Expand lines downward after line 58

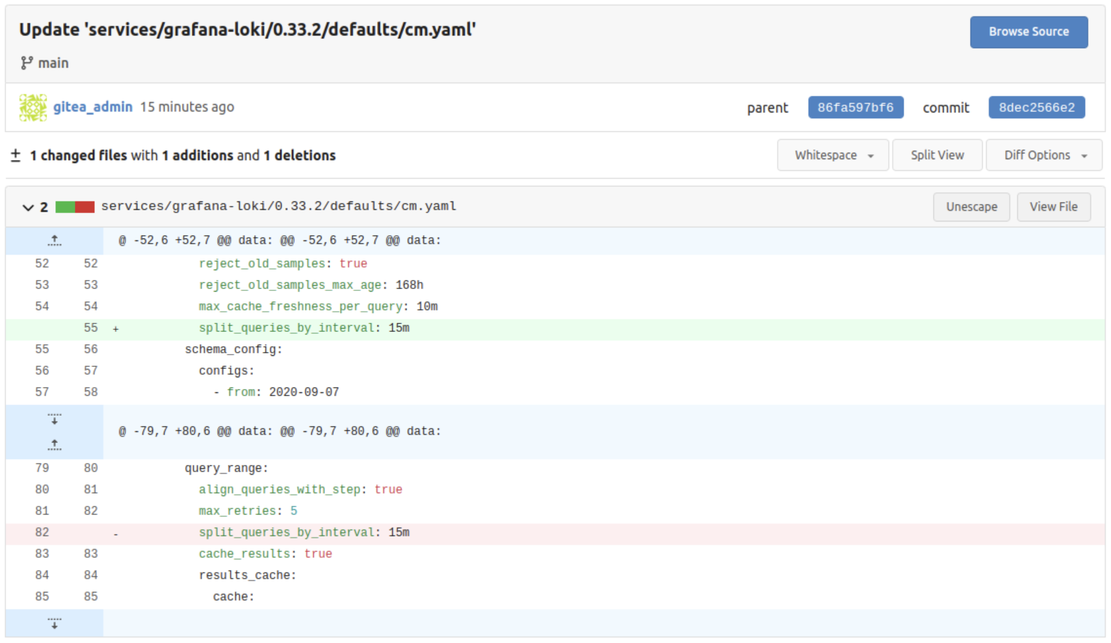pyautogui.click(x=55, y=419)
